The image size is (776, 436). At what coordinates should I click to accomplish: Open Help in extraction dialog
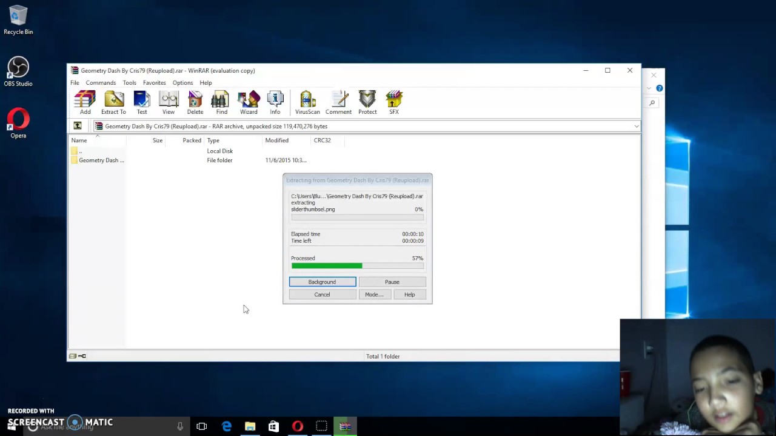(410, 294)
